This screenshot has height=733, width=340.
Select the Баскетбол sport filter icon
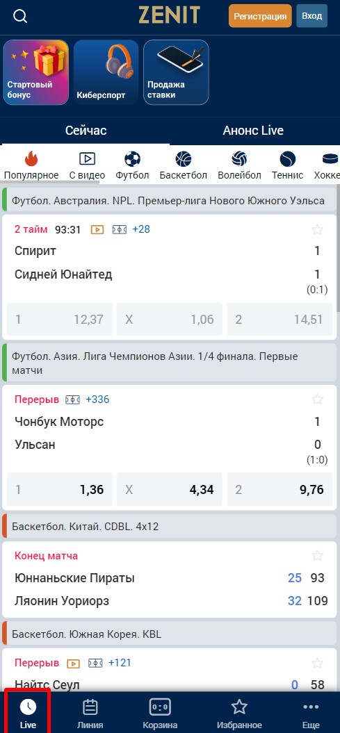(x=184, y=159)
